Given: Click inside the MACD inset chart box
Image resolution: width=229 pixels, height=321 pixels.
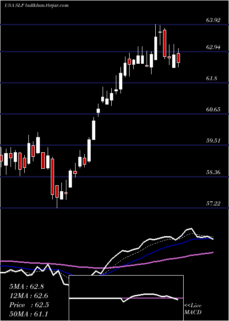Looking at the screenshot, I should [x=126, y=298].
